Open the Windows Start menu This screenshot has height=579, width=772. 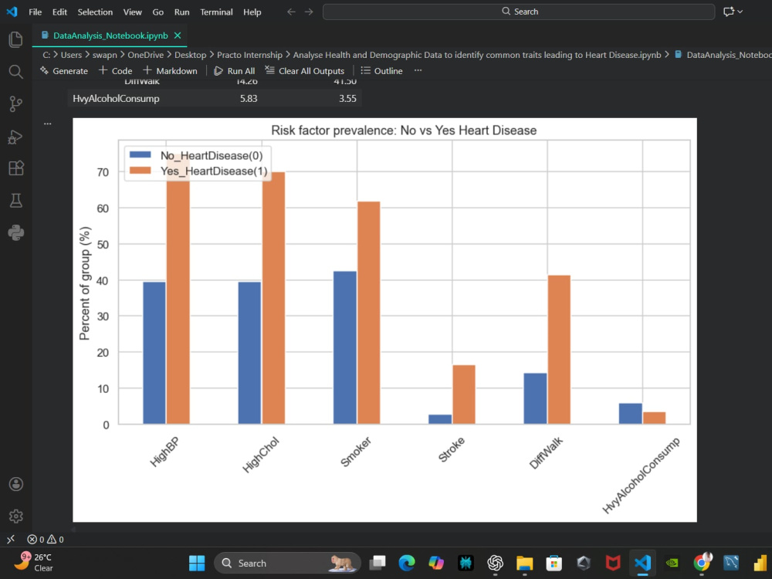pyautogui.click(x=197, y=563)
